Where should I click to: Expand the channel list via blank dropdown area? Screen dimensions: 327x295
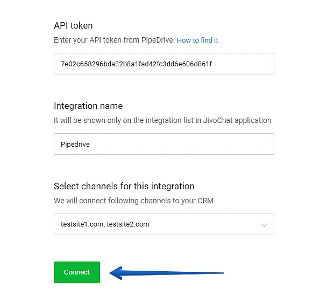pos(204,224)
